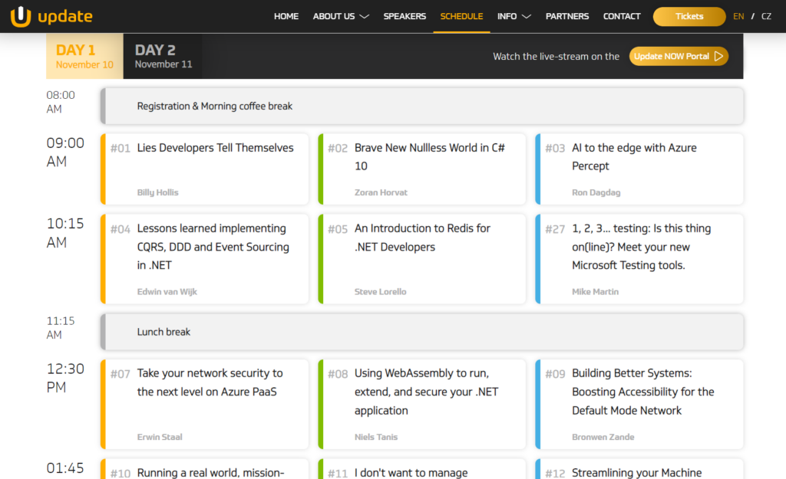
Task: Click the 10:15 AM time label
Action: (65, 233)
